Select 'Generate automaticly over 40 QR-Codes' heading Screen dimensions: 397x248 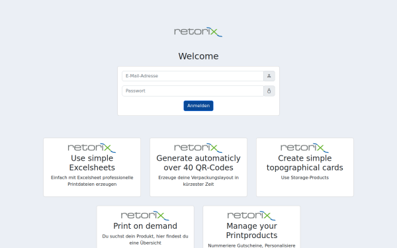198,163
